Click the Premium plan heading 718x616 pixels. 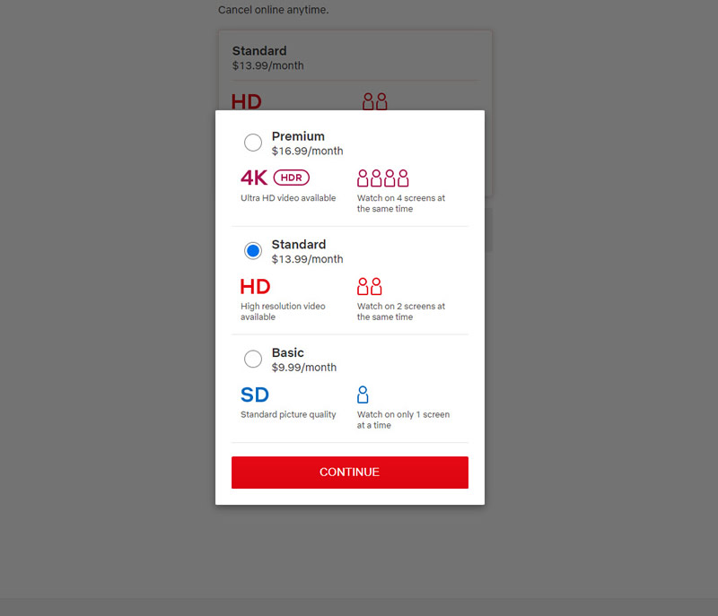299,135
